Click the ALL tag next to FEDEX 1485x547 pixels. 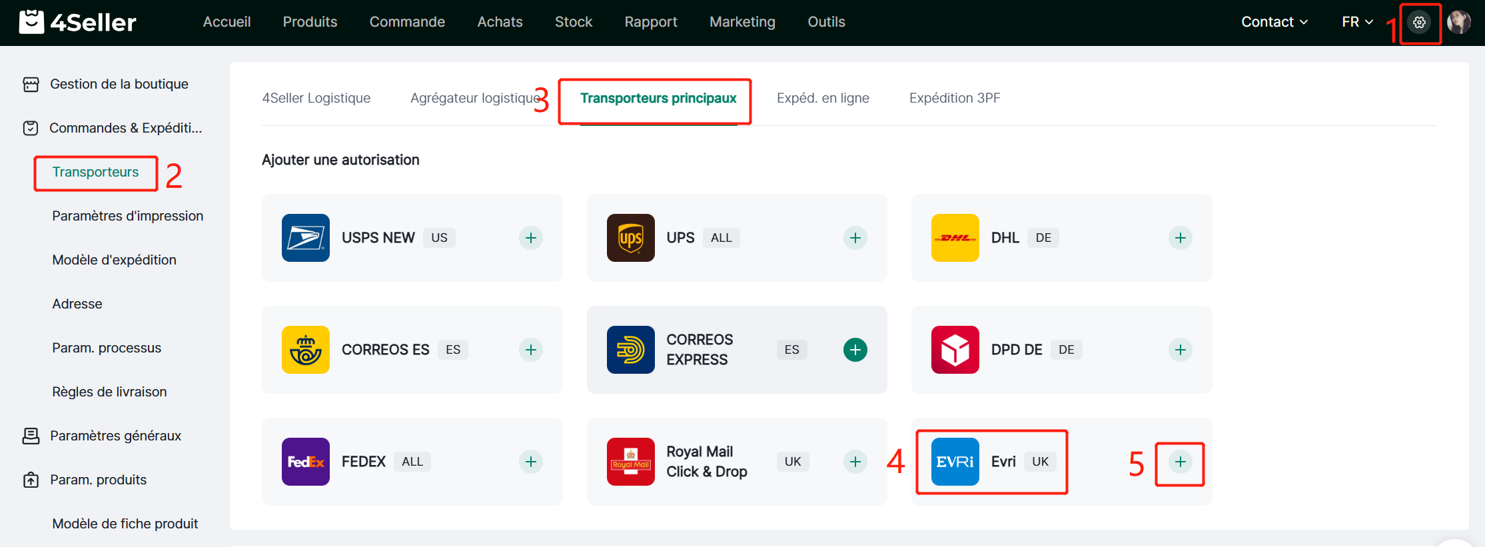click(412, 462)
